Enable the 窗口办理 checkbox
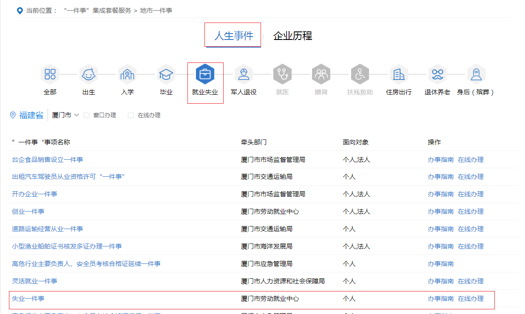 click(87, 115)
